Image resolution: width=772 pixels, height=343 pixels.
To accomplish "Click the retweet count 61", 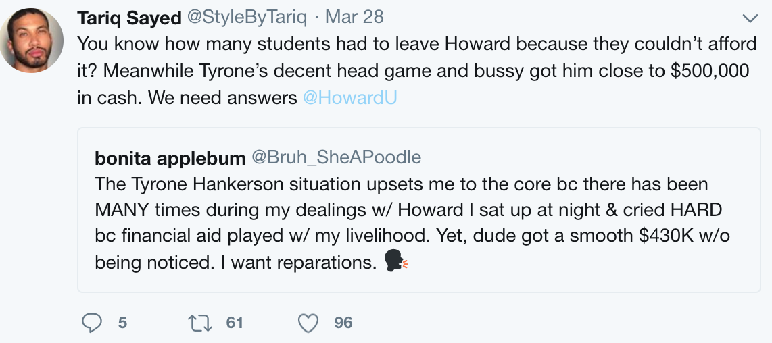I will 234,323.
